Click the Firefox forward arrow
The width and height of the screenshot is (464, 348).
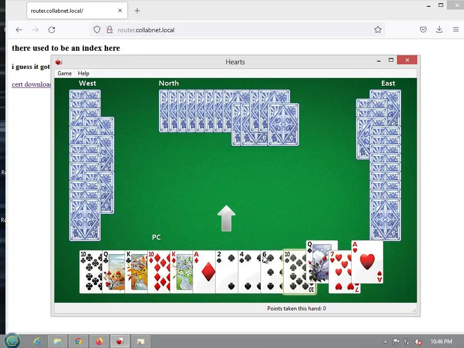[35, 29]
